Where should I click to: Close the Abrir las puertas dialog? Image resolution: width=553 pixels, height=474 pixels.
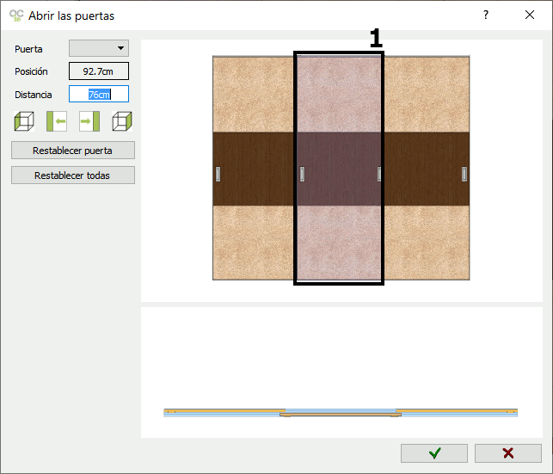point(530,15)
